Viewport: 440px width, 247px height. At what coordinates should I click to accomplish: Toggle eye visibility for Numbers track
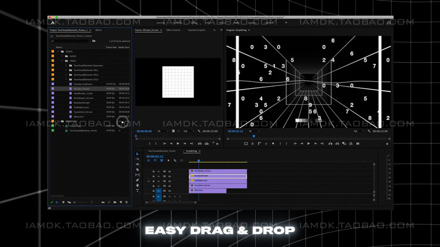pos(170,176)
